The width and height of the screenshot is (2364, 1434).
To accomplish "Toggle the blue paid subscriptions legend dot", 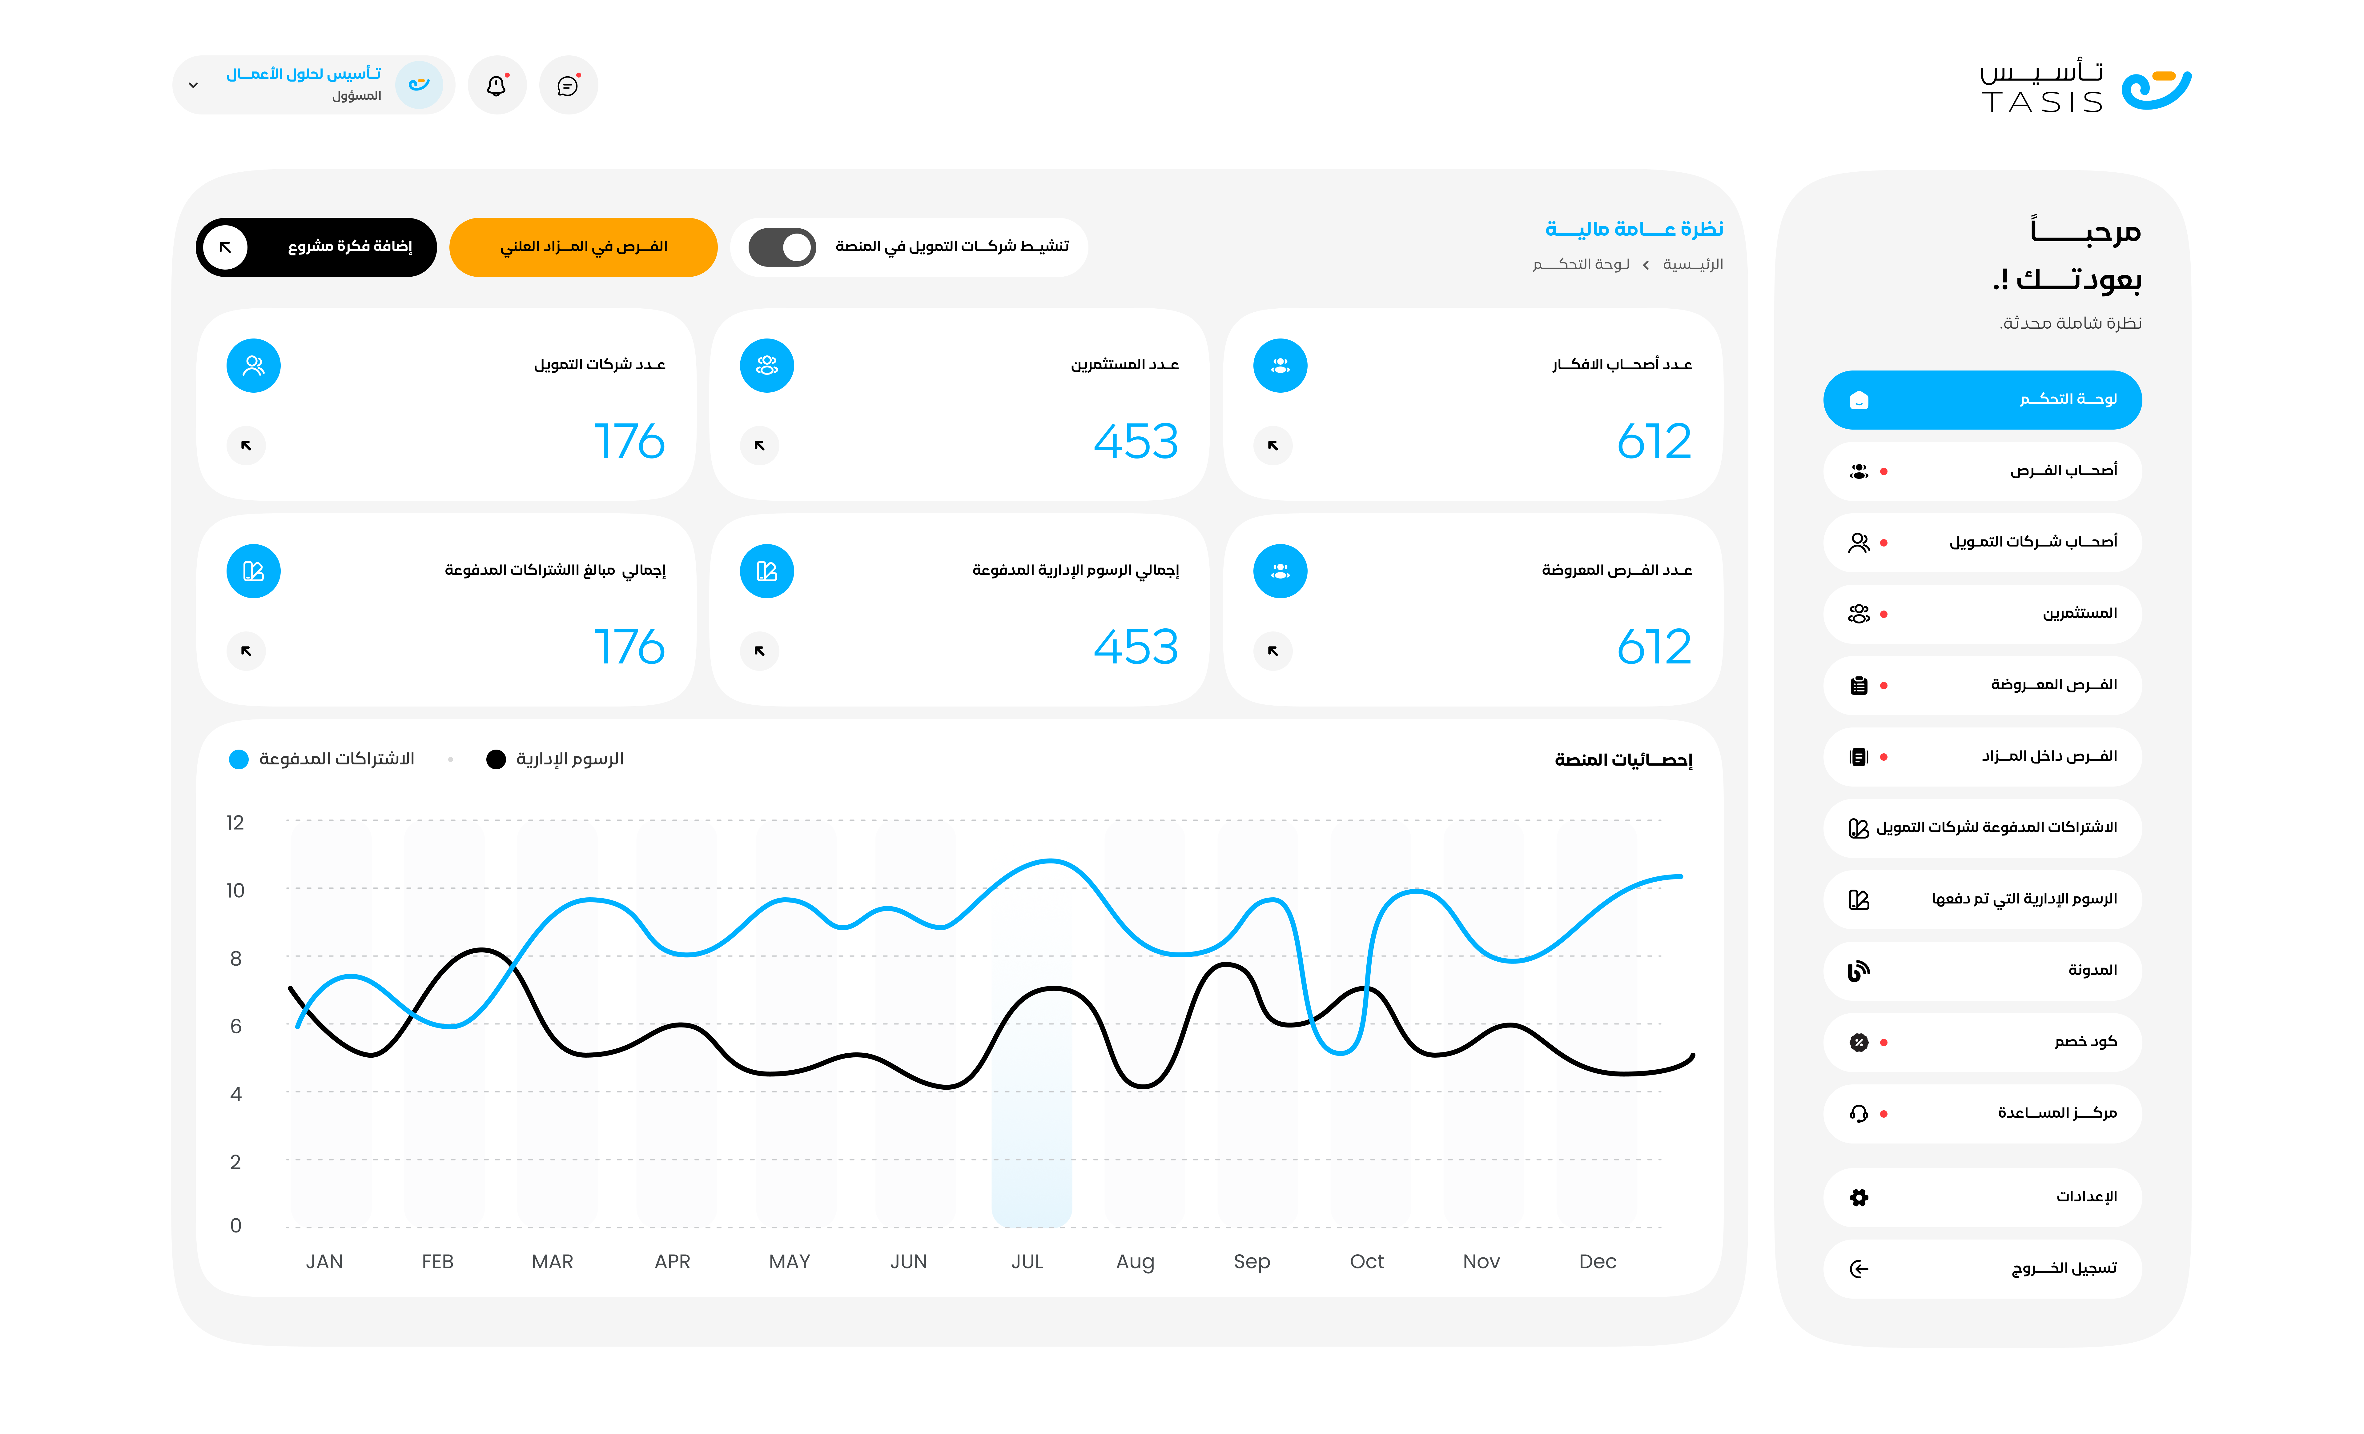I will [239, 760].
